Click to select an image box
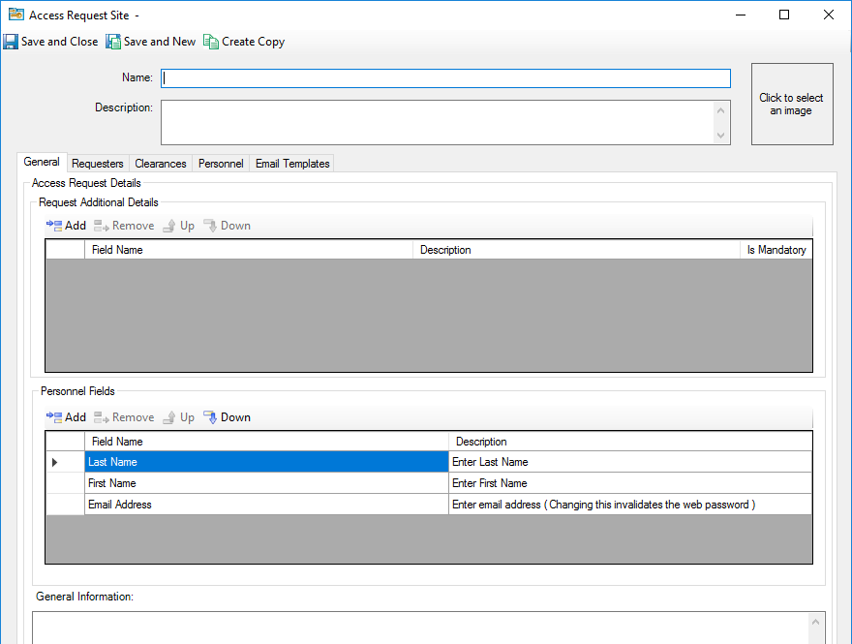The height and width of the screenshot is (644, 852). click(792, 104)
